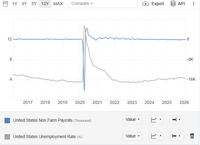This screenshot has width=200, height=145.
Task: Open the three-dot more options menu
Action: click(x=193, y=4)
